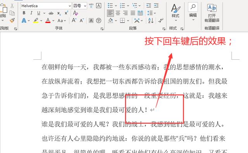Apply paragraph shading paint bucket
Screen dimensions: 248x153
(110, 21)
